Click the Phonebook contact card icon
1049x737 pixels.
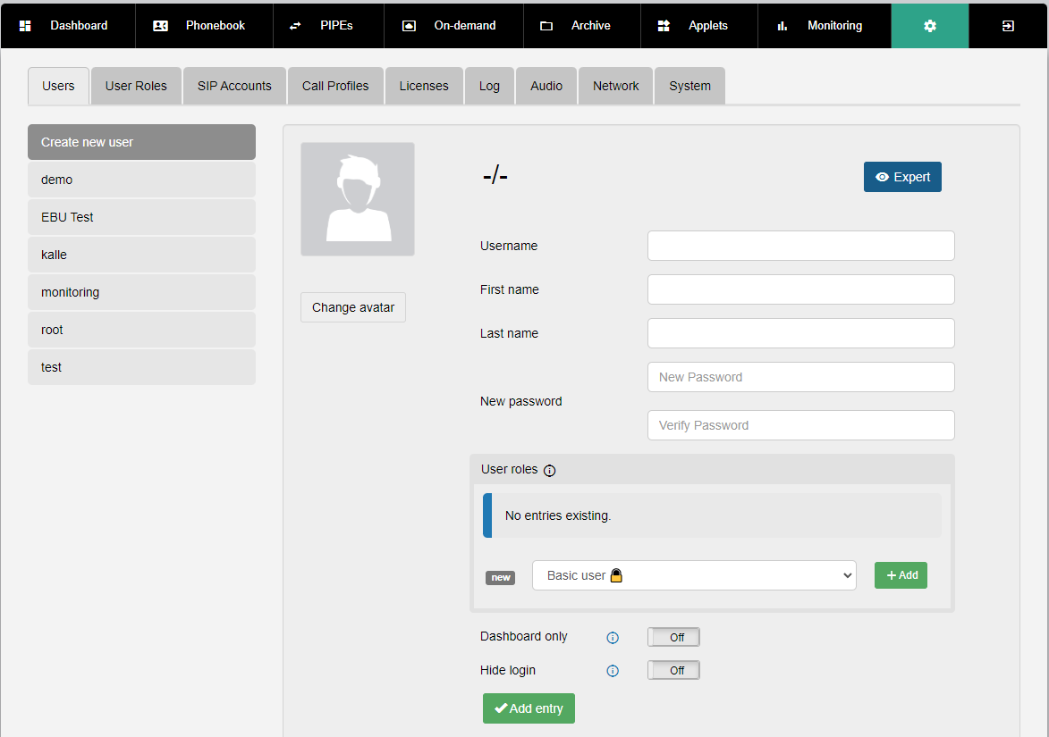click(x=160, y=26)
